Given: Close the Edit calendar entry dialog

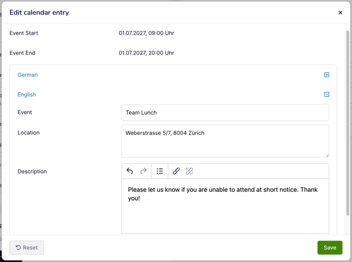Looking at the screenshot, I should pyautogui.click(x=340, y=13).
